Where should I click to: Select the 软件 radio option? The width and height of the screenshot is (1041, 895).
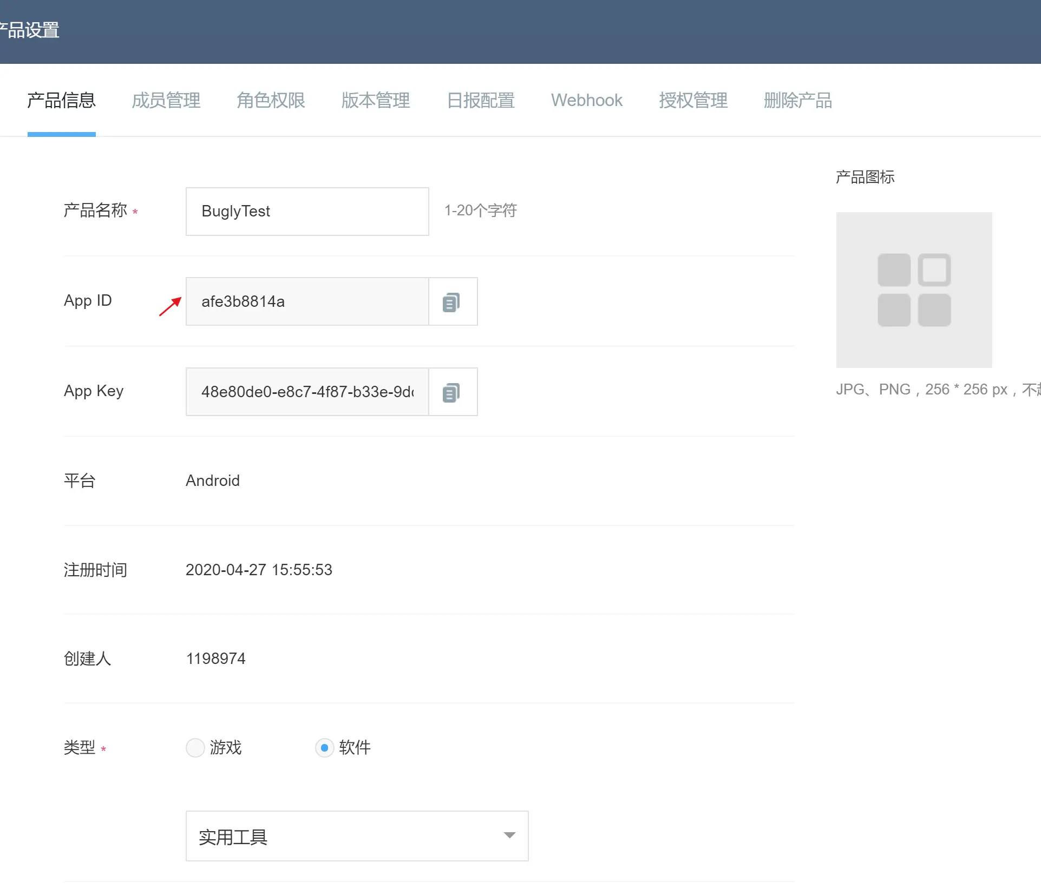pos(324,748)
